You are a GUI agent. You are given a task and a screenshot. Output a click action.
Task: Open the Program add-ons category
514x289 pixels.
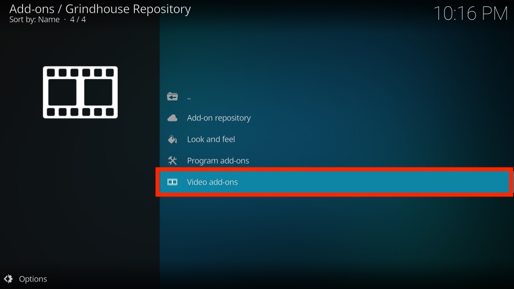pos(335,161)
